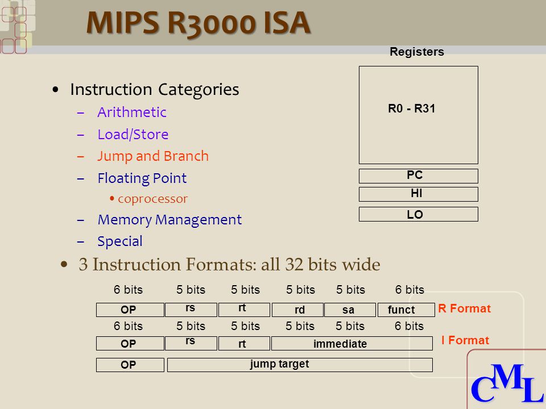Click the 'I Format' label
The width and height of the screenshot is (546, 409).
pos(465,340)
